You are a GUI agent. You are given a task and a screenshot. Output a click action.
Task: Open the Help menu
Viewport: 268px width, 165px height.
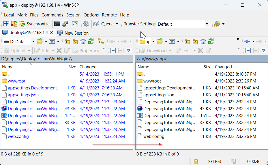click(x=125, y=15)
